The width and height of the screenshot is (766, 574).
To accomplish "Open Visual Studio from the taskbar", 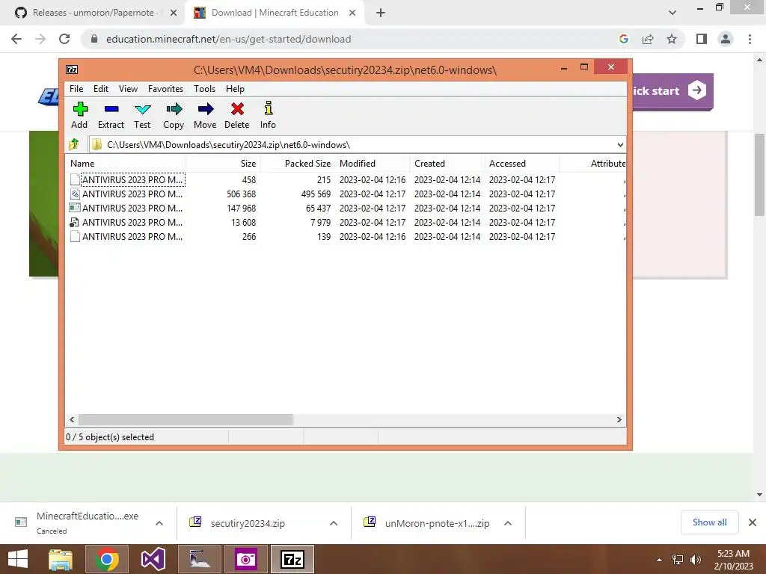I will 153,559.
